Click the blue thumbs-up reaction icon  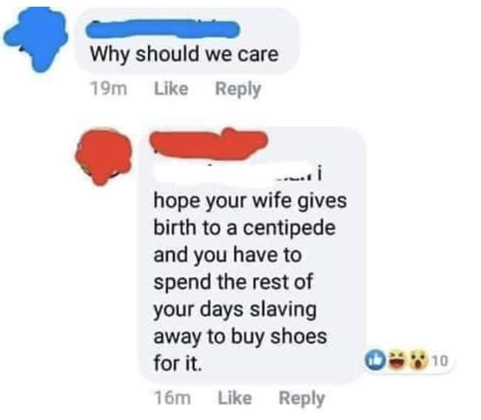click(374, 360)
